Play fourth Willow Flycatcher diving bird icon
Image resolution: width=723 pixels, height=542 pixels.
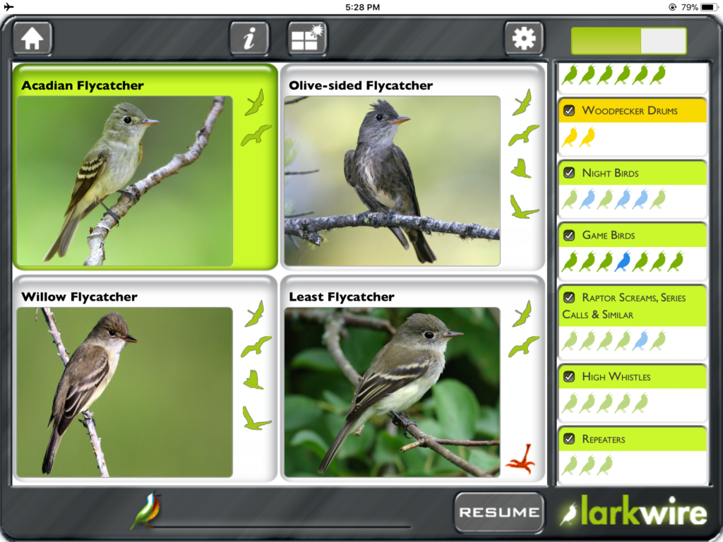tap(256, 418)
